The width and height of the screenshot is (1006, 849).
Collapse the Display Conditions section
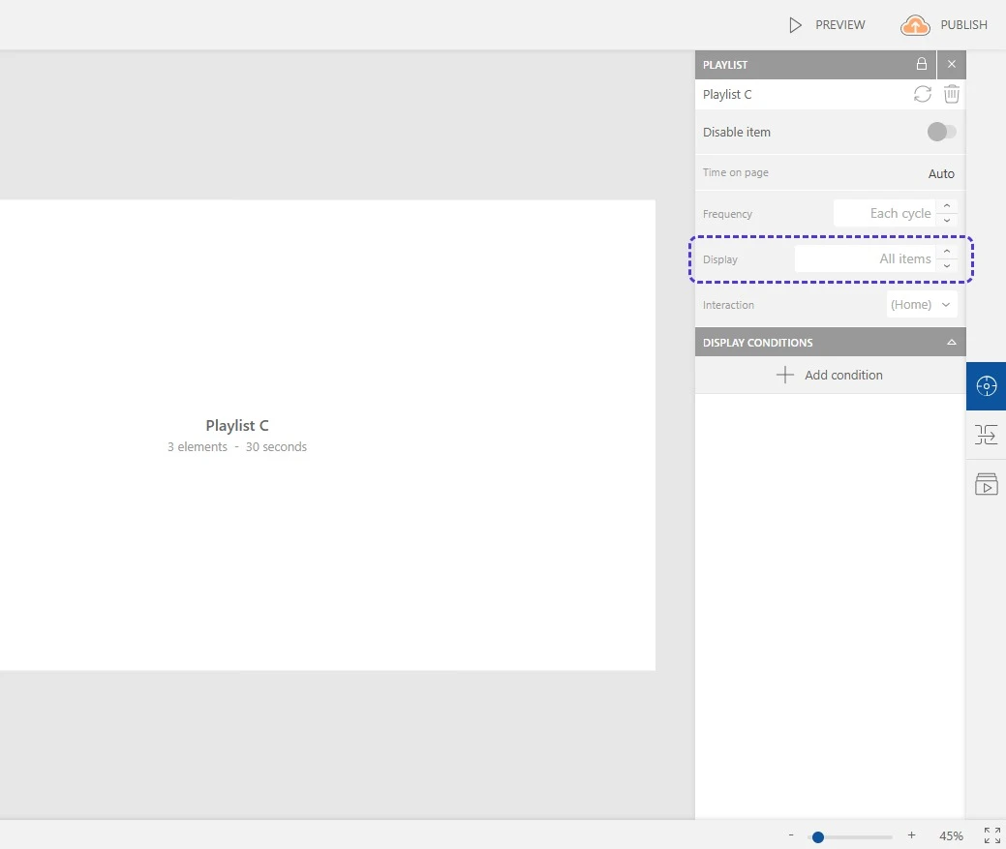pyautogui.click(x=951, y=343)
